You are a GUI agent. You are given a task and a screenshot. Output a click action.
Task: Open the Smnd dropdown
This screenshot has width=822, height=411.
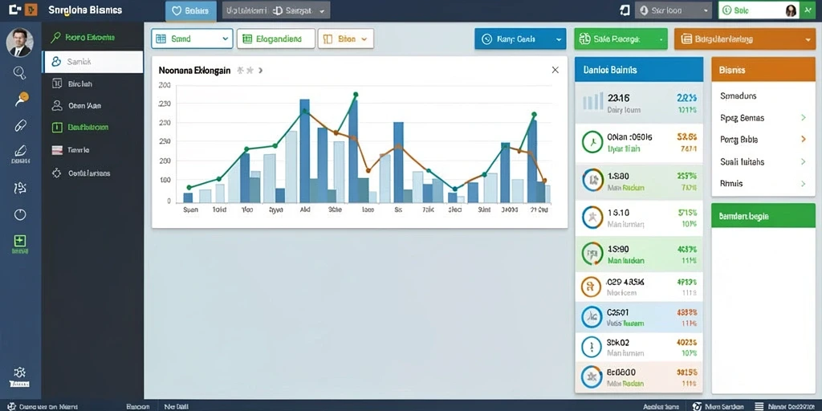(x=192, y=39)
